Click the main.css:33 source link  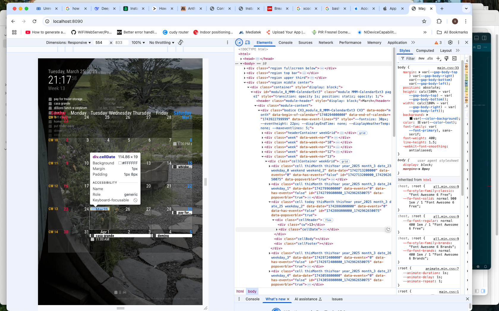coord(448,68)
